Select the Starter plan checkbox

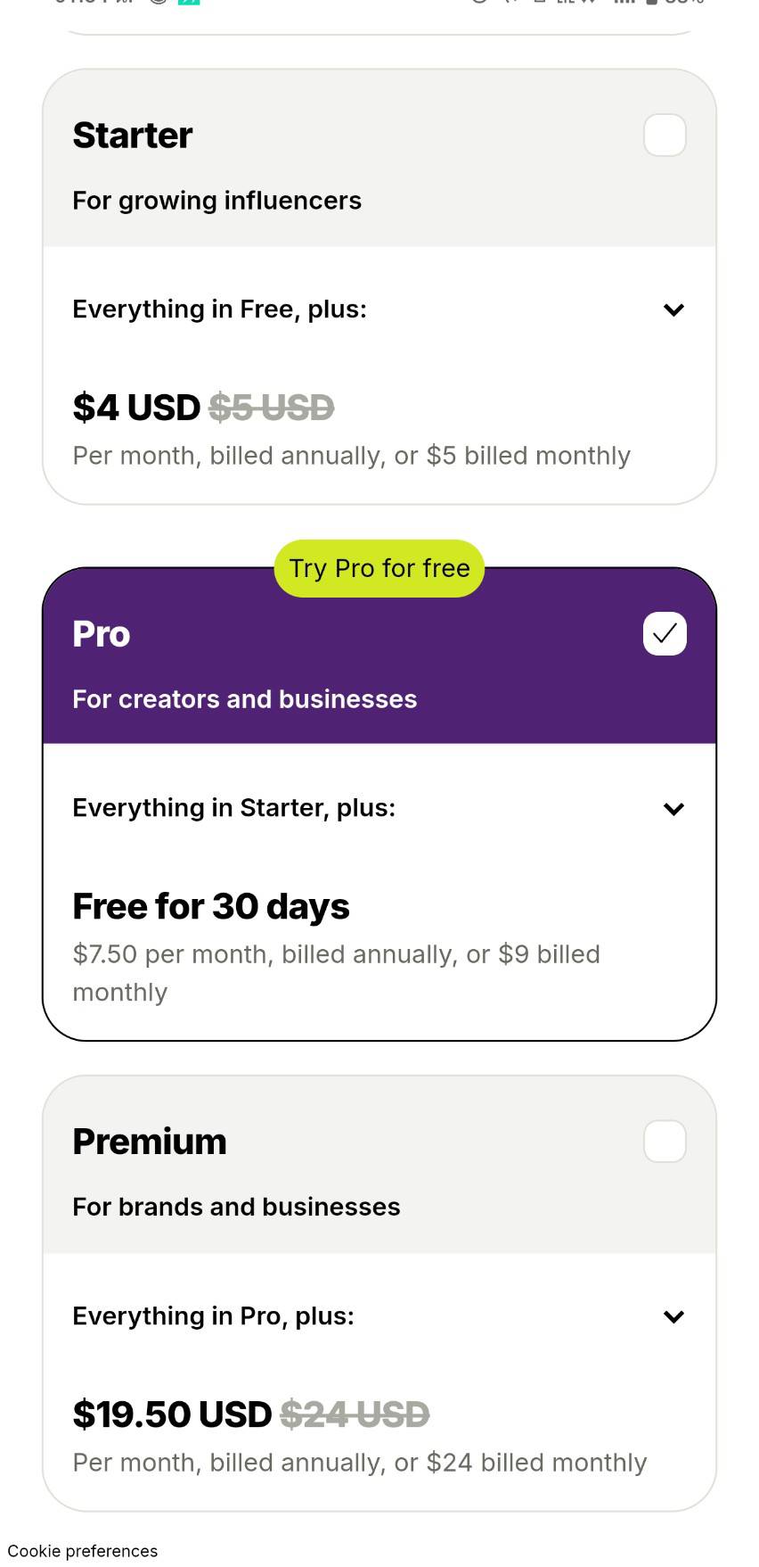(665, 136)
